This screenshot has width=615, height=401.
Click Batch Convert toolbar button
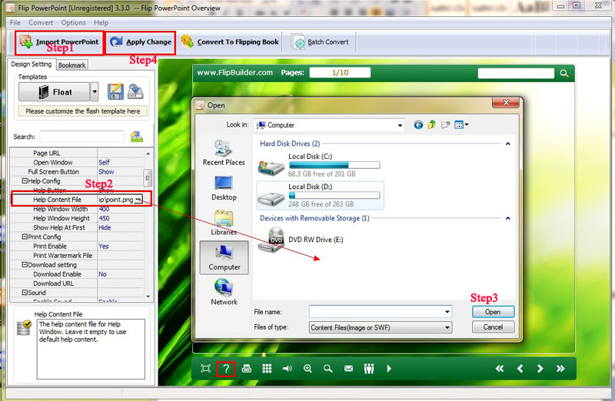click(321, 42)
